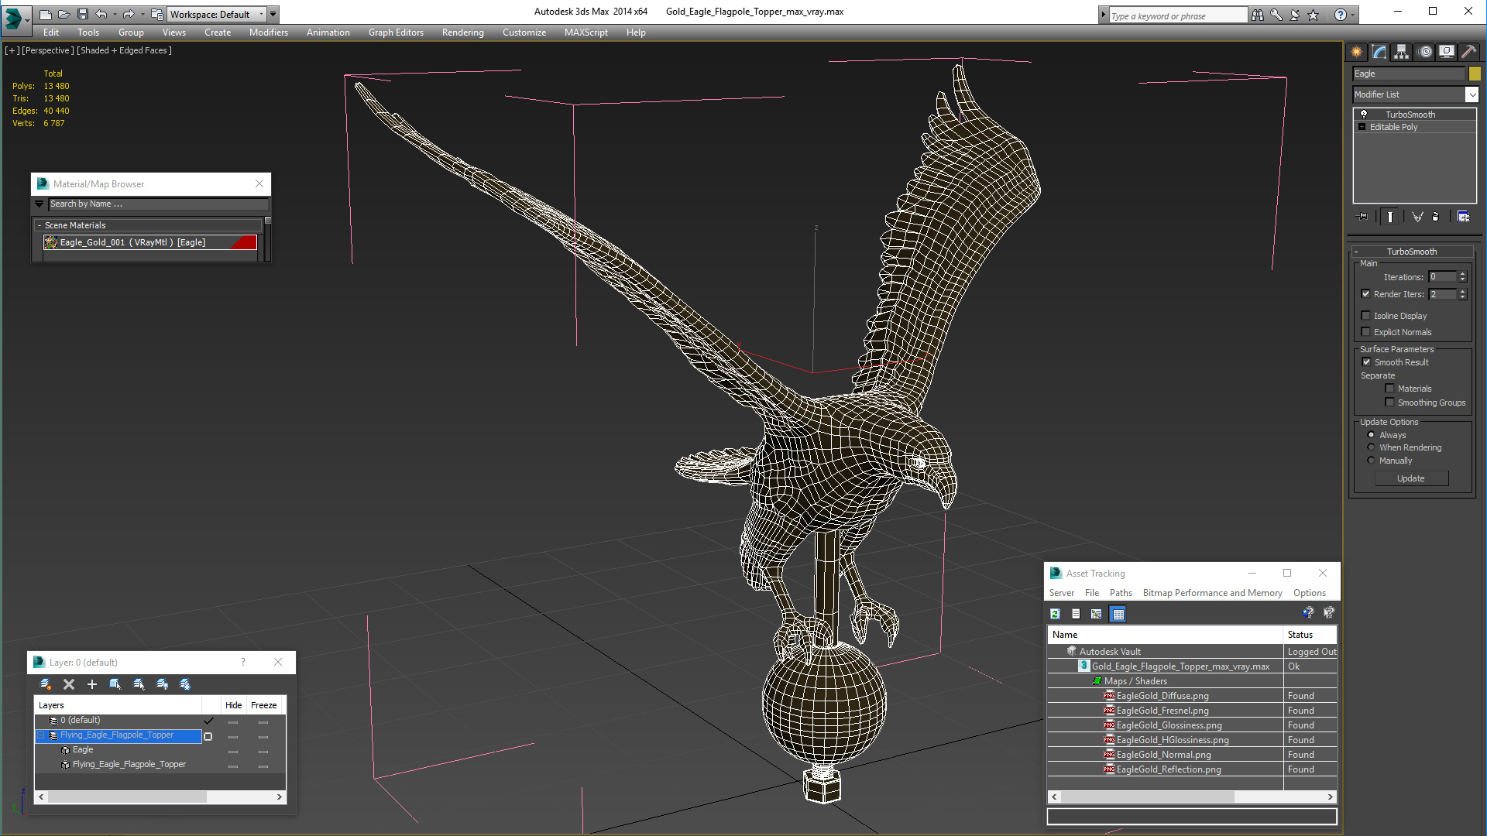
Task: Click the Refresh icon in Asset Tracking
Action: pyautogui.click(x=1055, y=614)
